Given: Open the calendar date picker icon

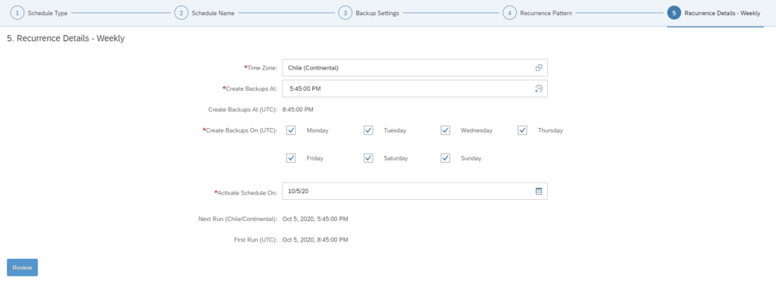Looking at the screenshot, I should 539,191.
